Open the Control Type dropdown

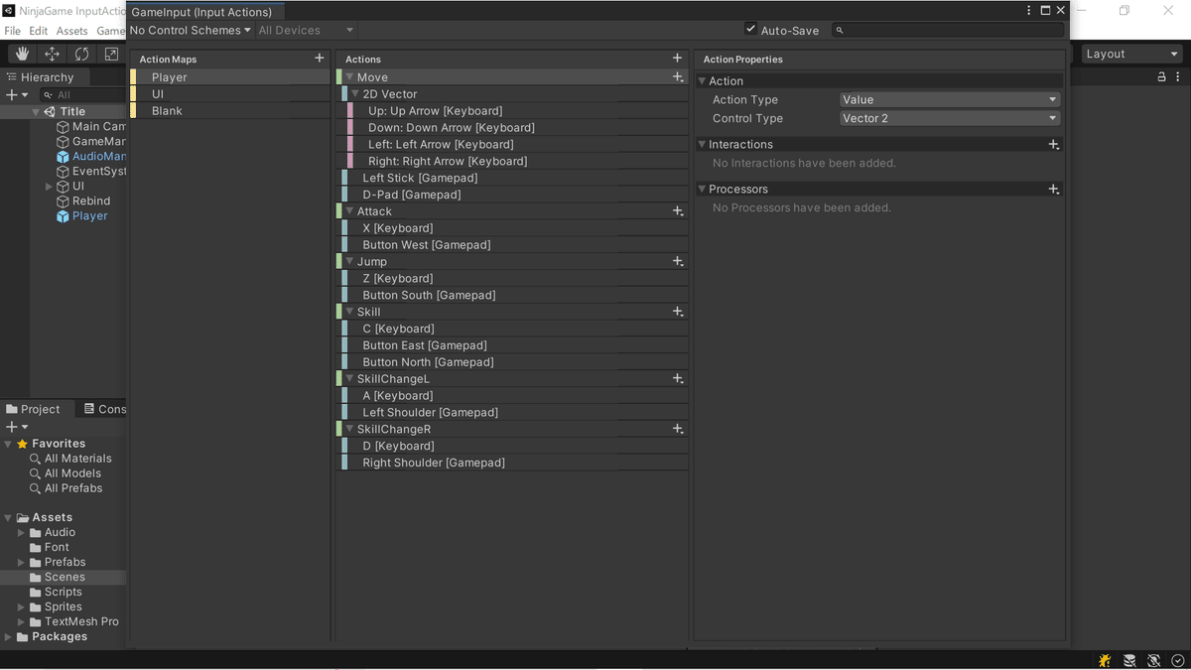point(950,118)
